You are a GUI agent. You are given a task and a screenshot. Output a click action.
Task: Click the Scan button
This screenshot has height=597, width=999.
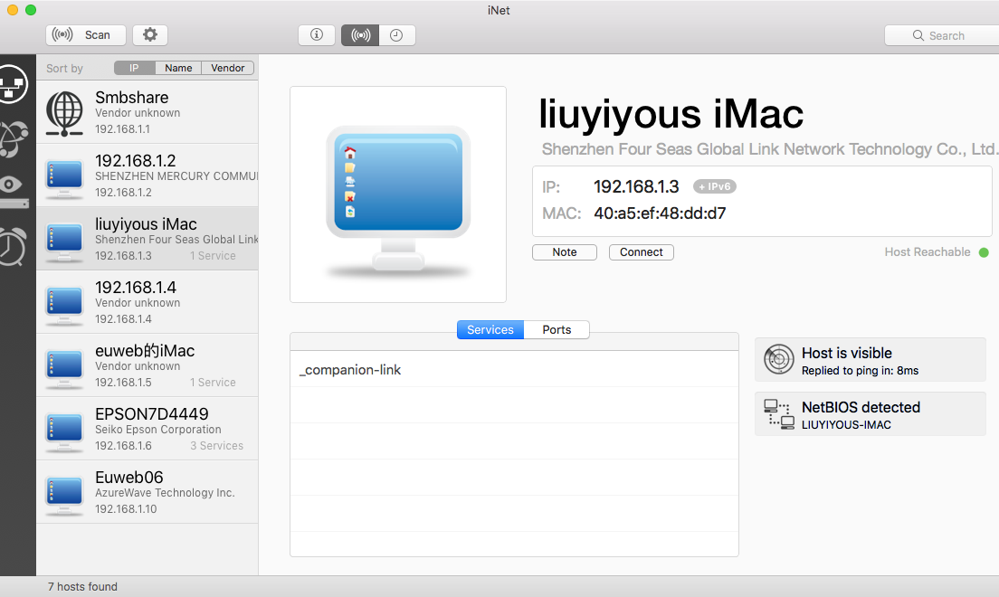click(x=85, y=35)
